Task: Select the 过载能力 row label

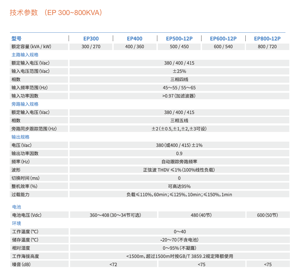Action: tap(20, 195)
